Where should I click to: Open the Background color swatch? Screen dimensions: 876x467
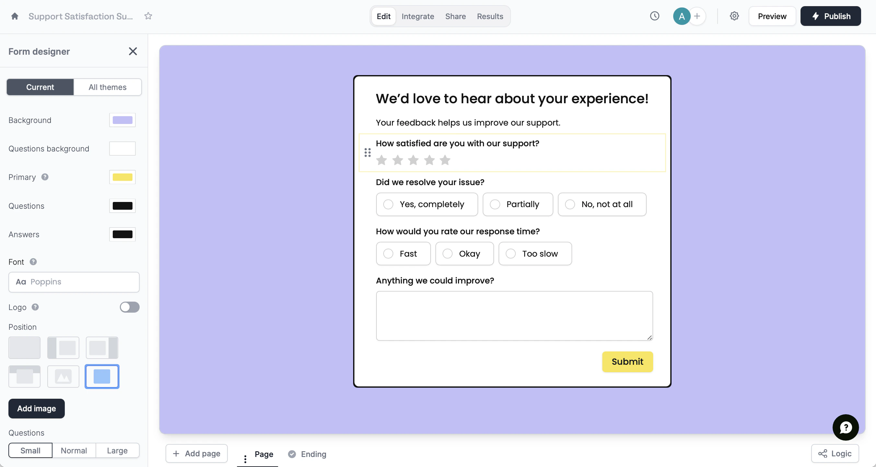coord(122,120)
